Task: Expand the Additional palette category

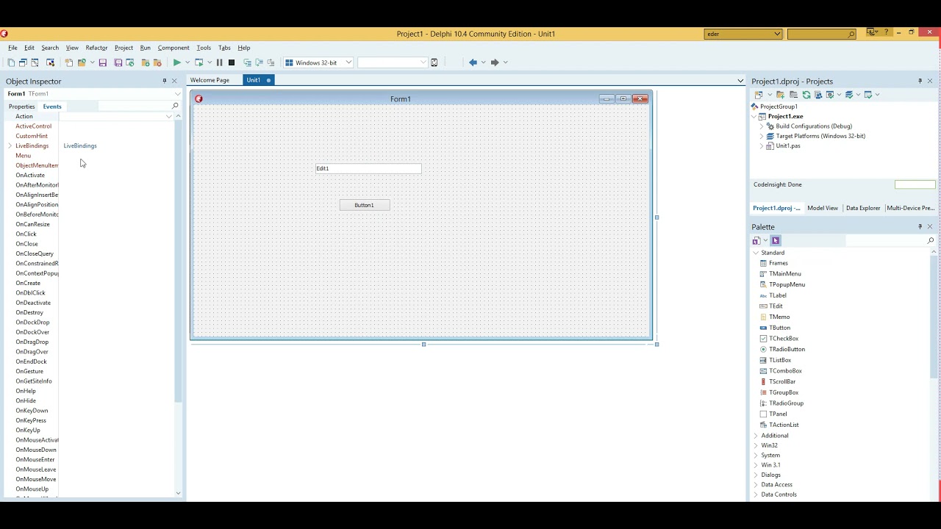Action: (756, 436)
